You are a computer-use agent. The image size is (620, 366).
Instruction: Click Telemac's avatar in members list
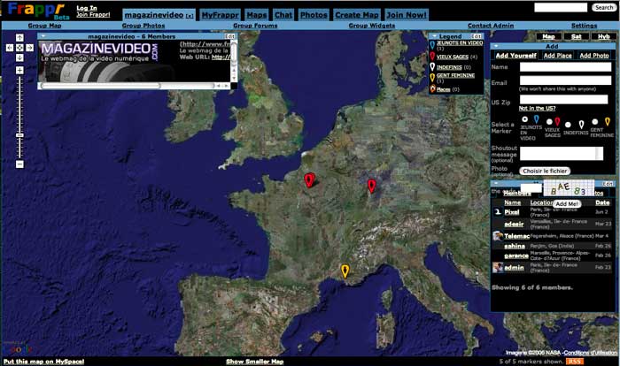coord(498,236)
